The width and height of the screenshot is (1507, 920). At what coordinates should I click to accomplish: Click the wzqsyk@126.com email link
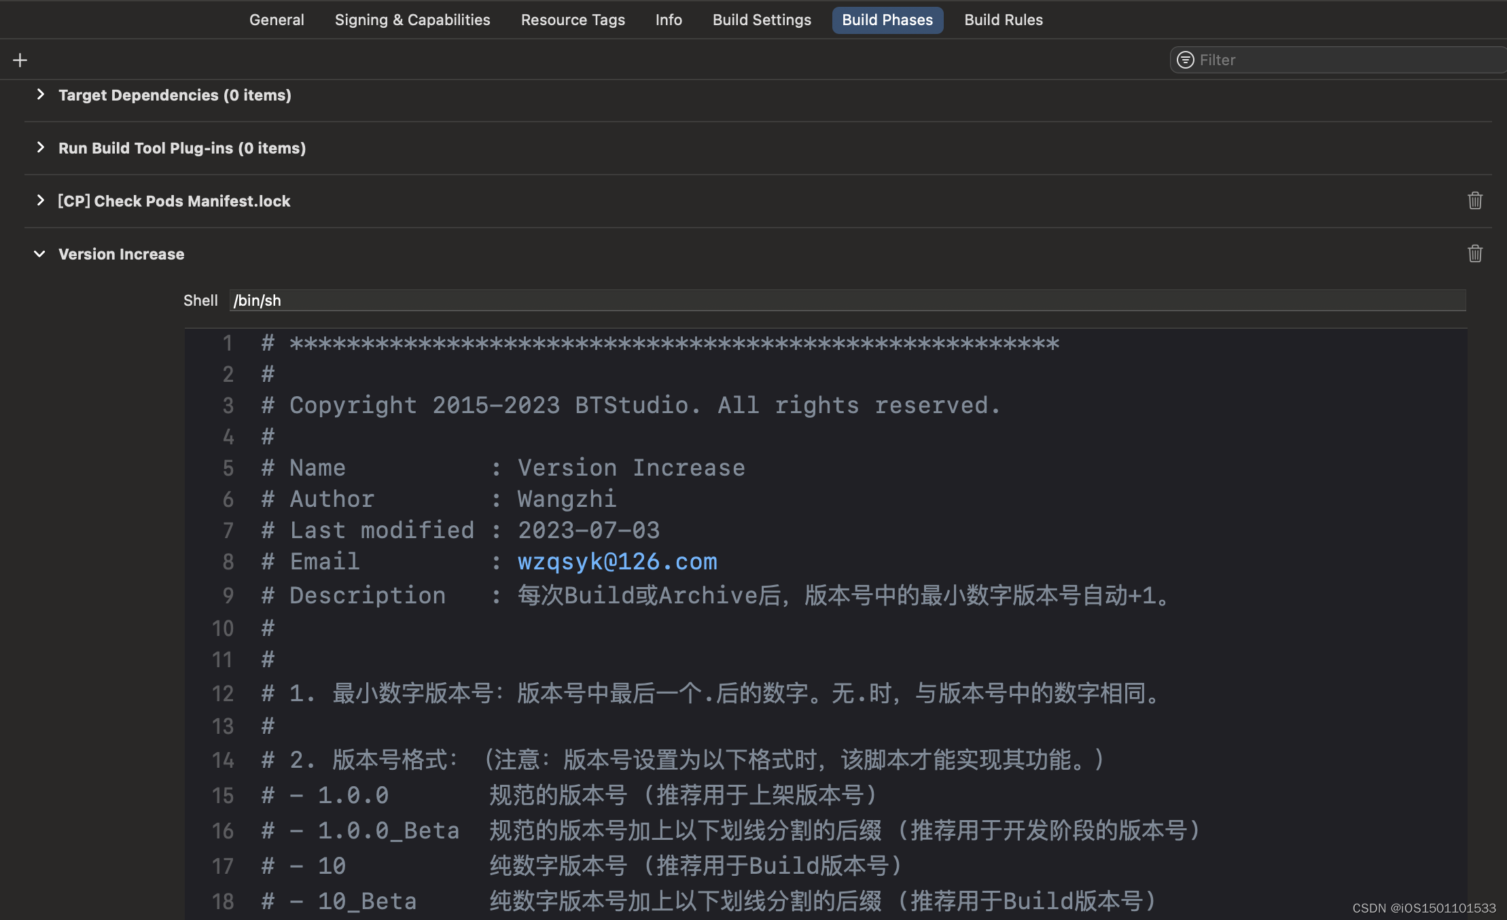tap(617, 562)
